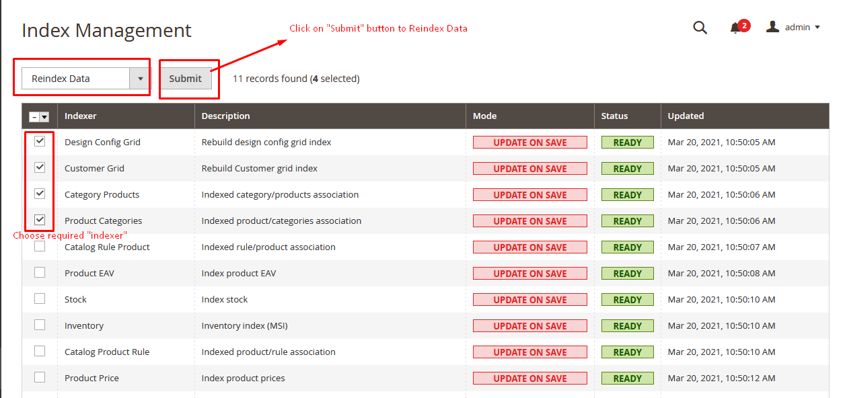Expand the Reindex Data actions dropdown

[140, 79]
